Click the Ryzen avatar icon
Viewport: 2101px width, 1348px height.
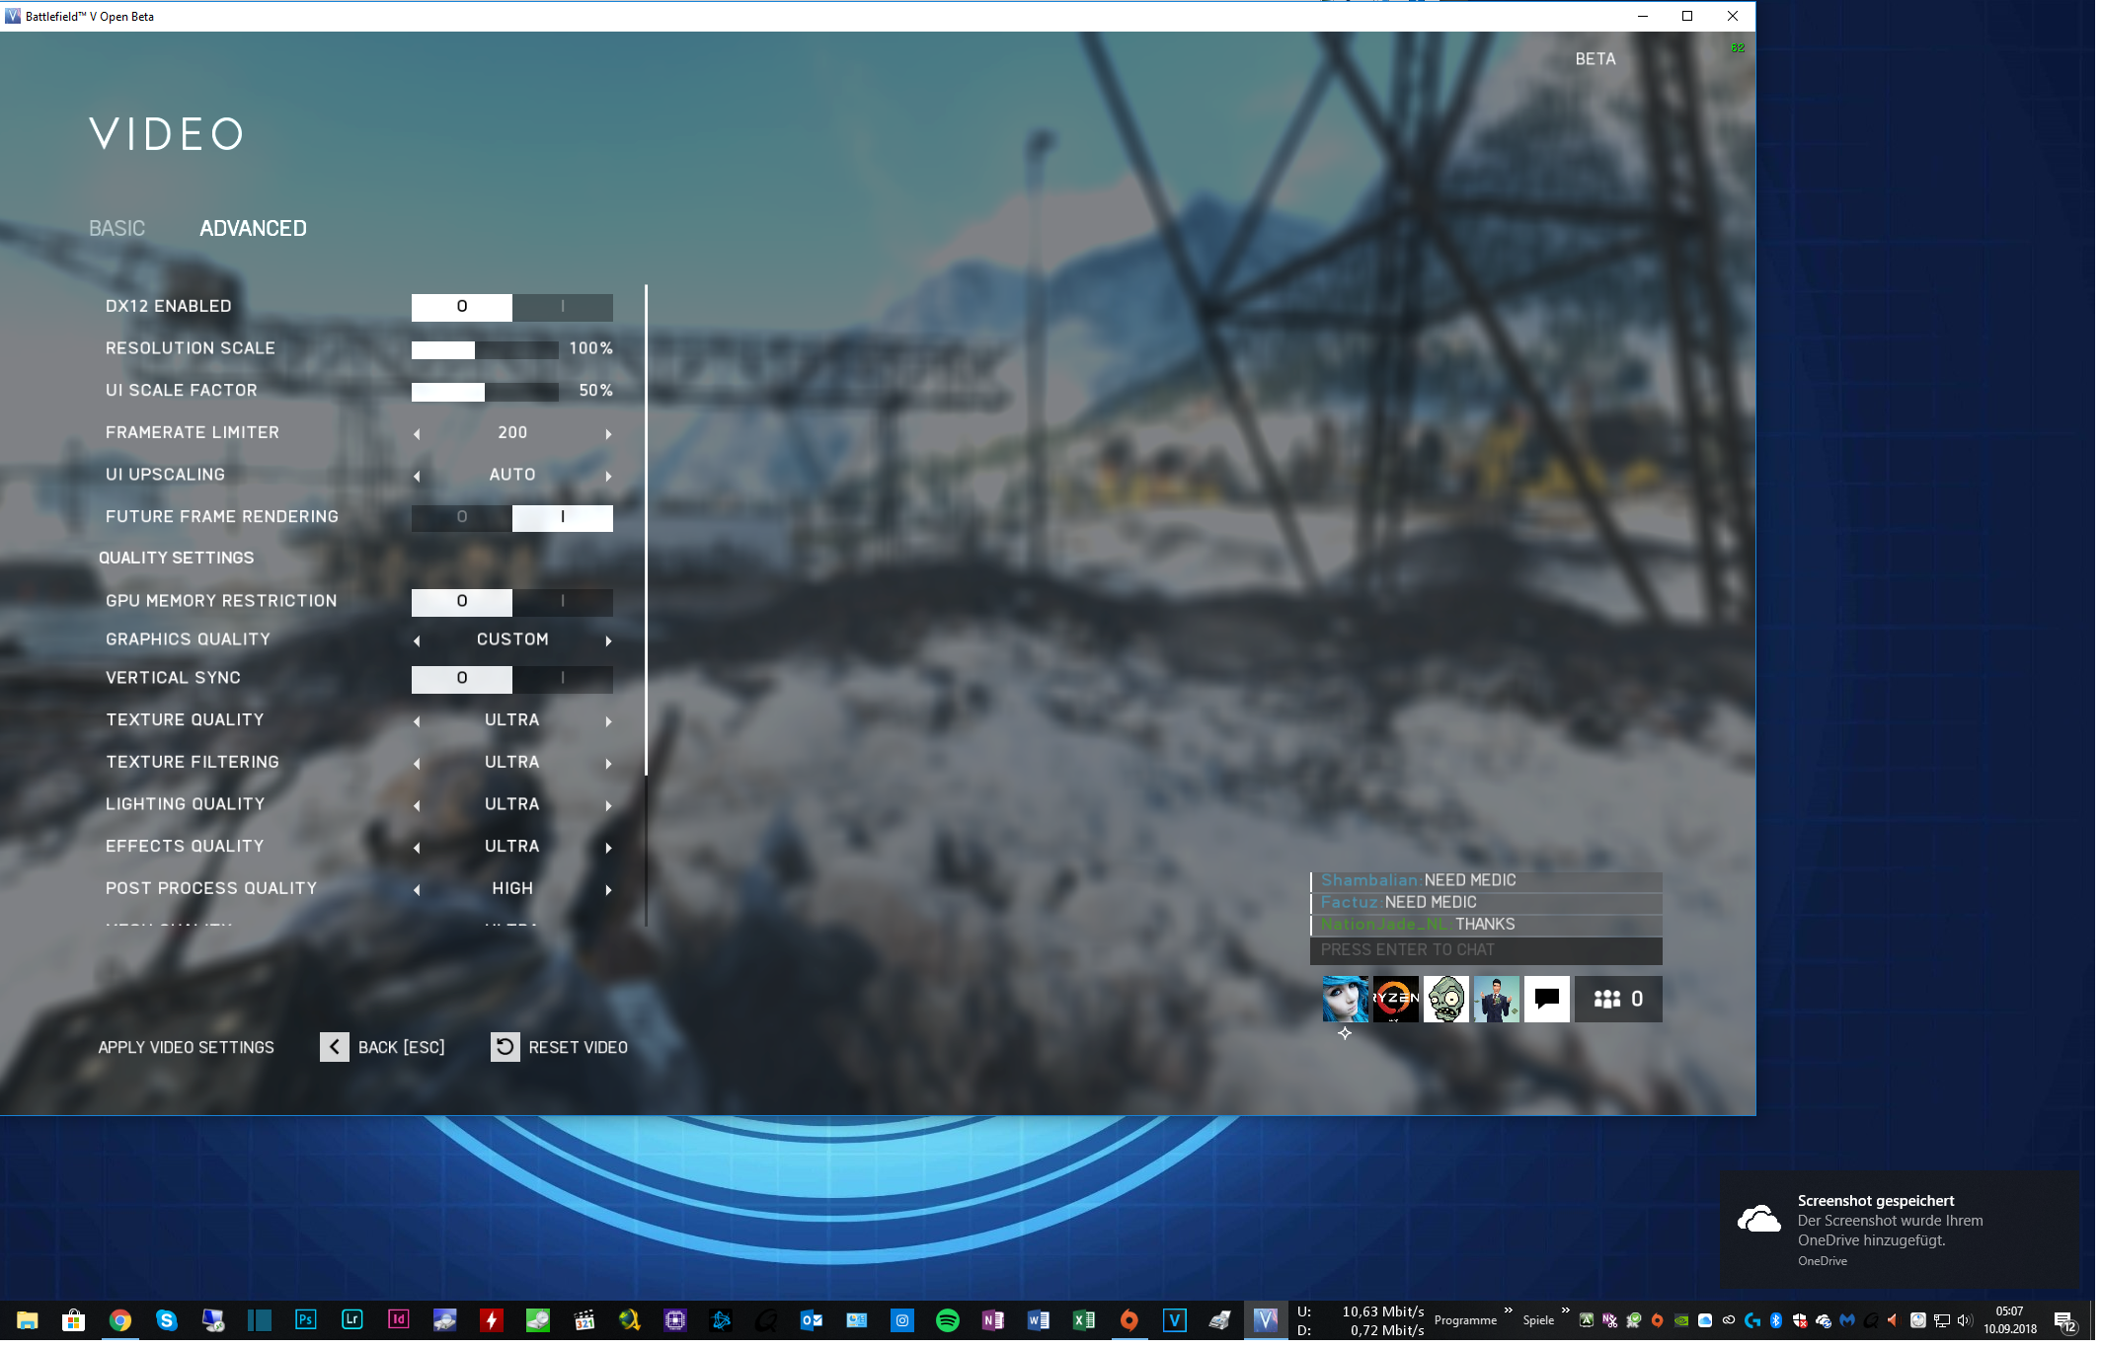(1395, 1000)
